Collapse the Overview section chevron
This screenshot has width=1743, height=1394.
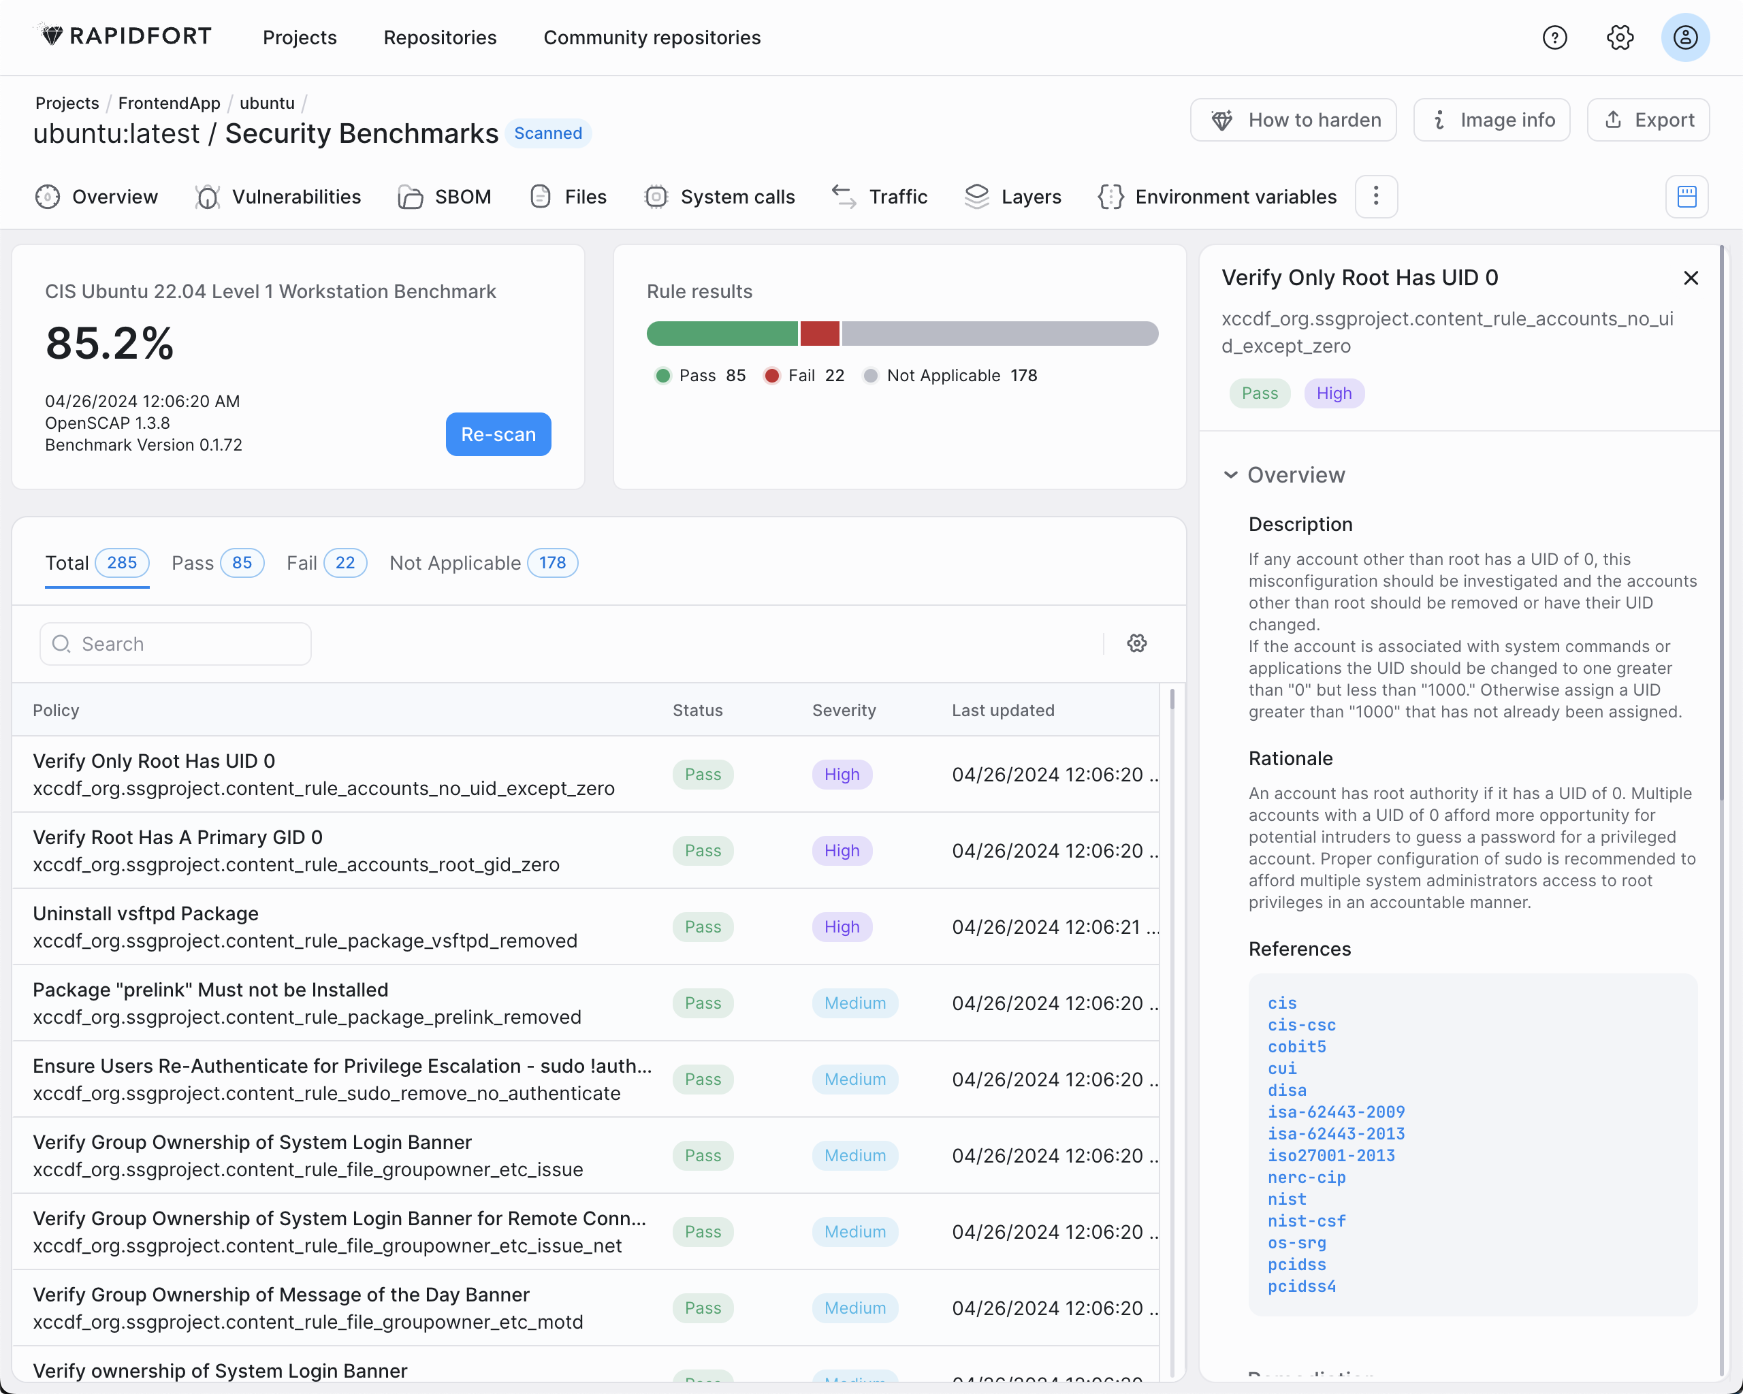pos(1230,474)
